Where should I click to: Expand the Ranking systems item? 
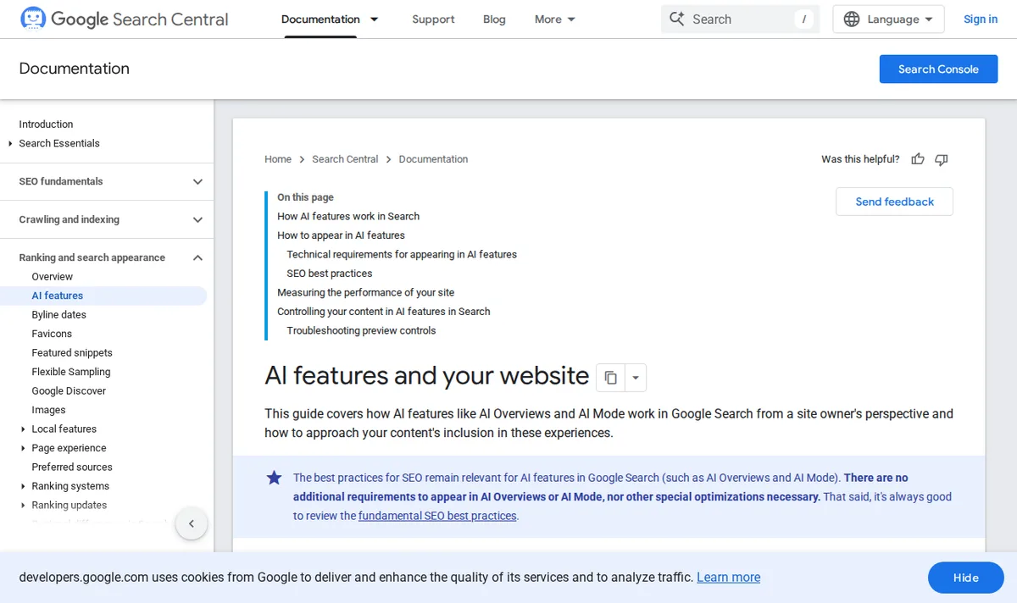tap(23, 486)
